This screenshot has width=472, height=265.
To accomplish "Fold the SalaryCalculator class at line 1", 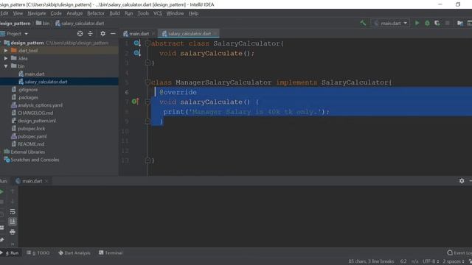I will (x=147, y=43).
